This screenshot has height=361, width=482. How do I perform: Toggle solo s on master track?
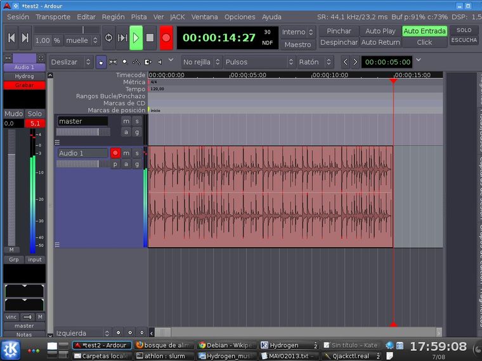tap(137, 121)
